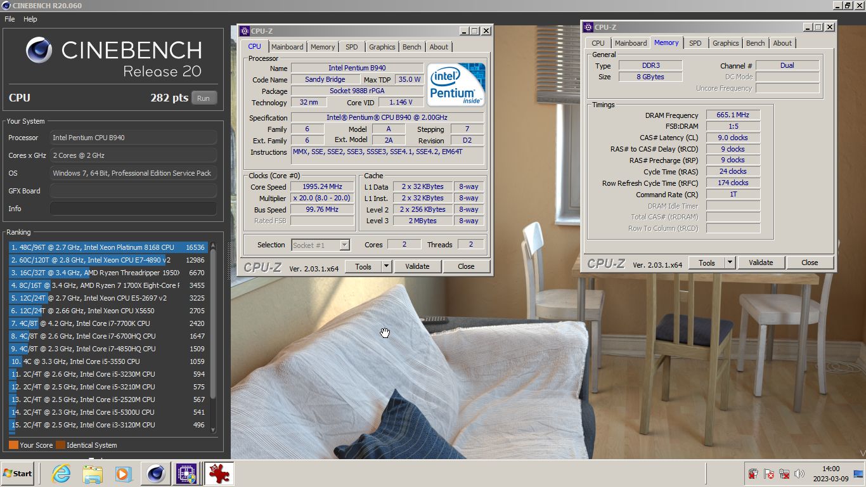Open Internet Explorer from the taskbar

pos(61,474)
